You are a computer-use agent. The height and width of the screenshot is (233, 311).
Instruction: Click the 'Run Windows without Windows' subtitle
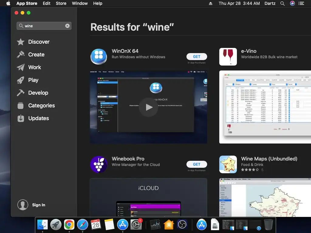tap(138, 57)
